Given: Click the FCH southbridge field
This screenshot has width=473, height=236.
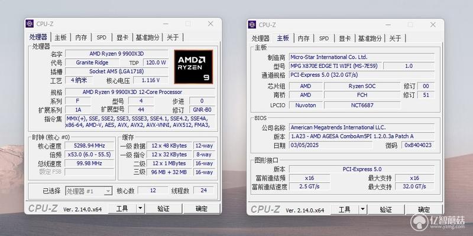Looking at the screenshot, I should (362, 95).
